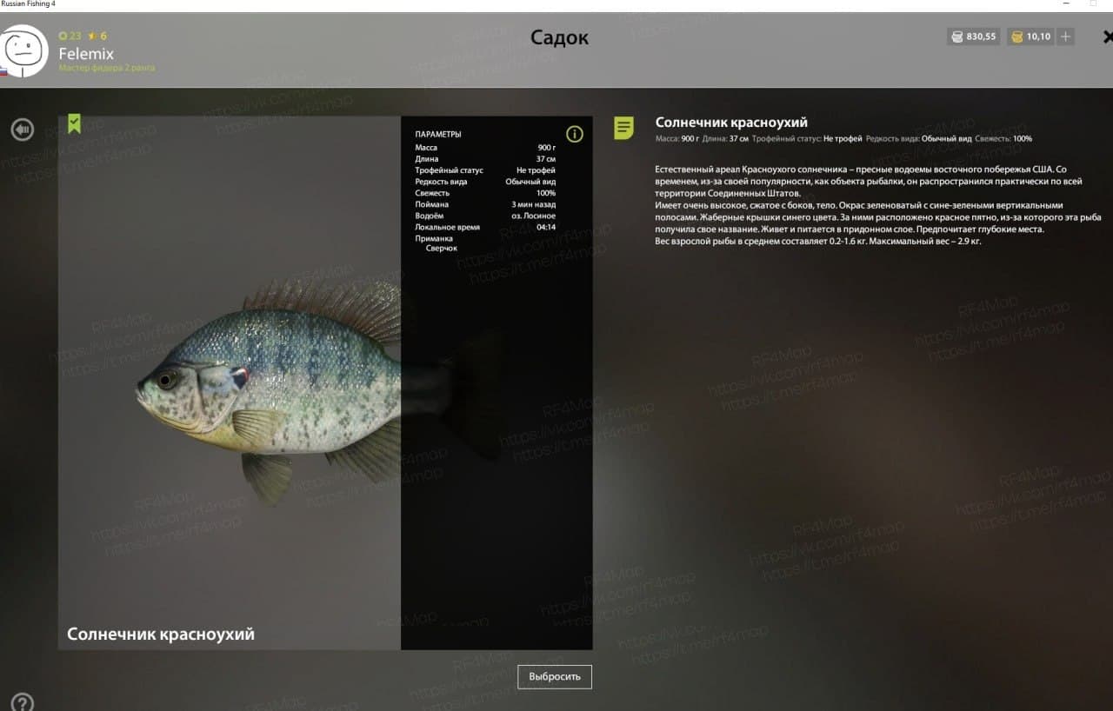Click the star rating 6 indicator
Viewport: 1113px width, 711px height.
97,36
